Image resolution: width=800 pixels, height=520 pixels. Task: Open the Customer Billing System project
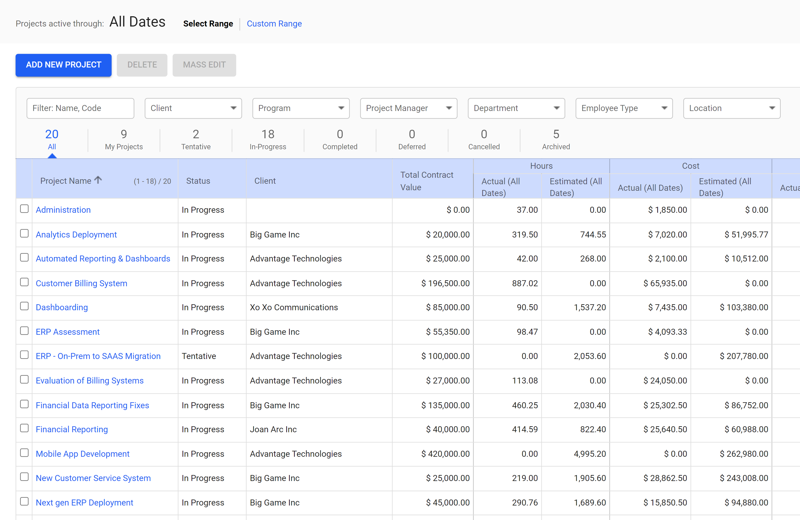click(x=81, y=283)
